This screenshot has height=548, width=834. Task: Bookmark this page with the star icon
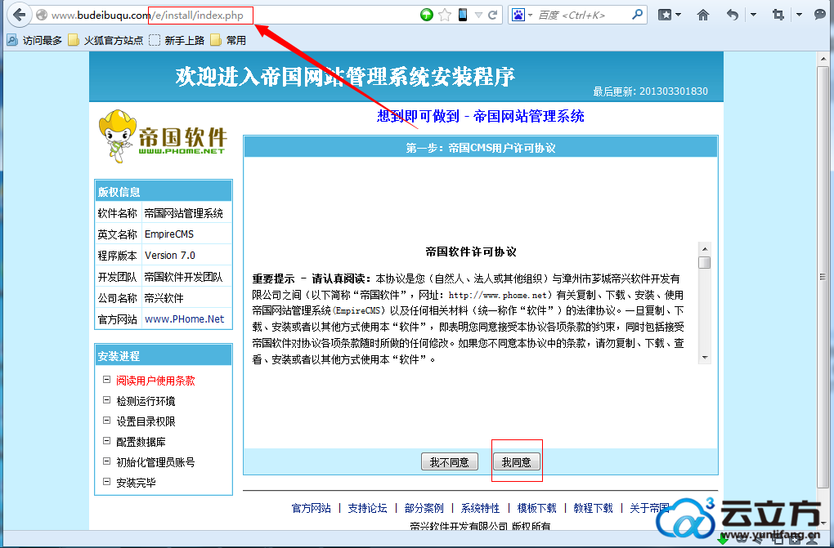tap(445, 15)
